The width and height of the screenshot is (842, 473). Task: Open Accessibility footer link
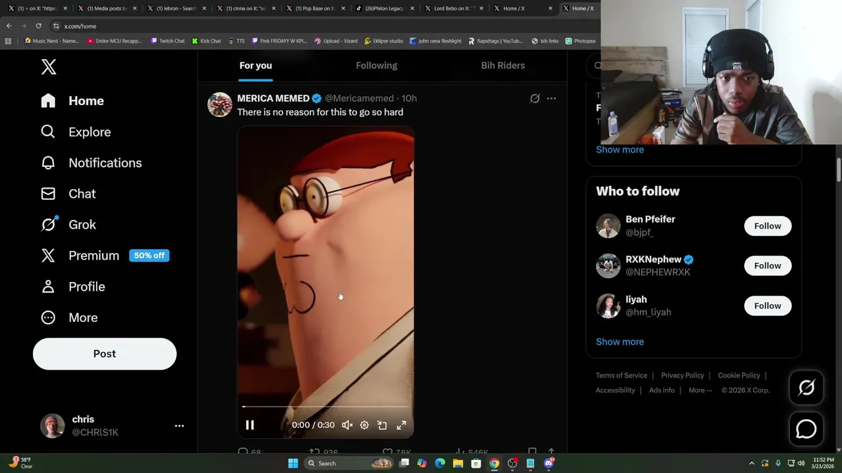(615, 390)
